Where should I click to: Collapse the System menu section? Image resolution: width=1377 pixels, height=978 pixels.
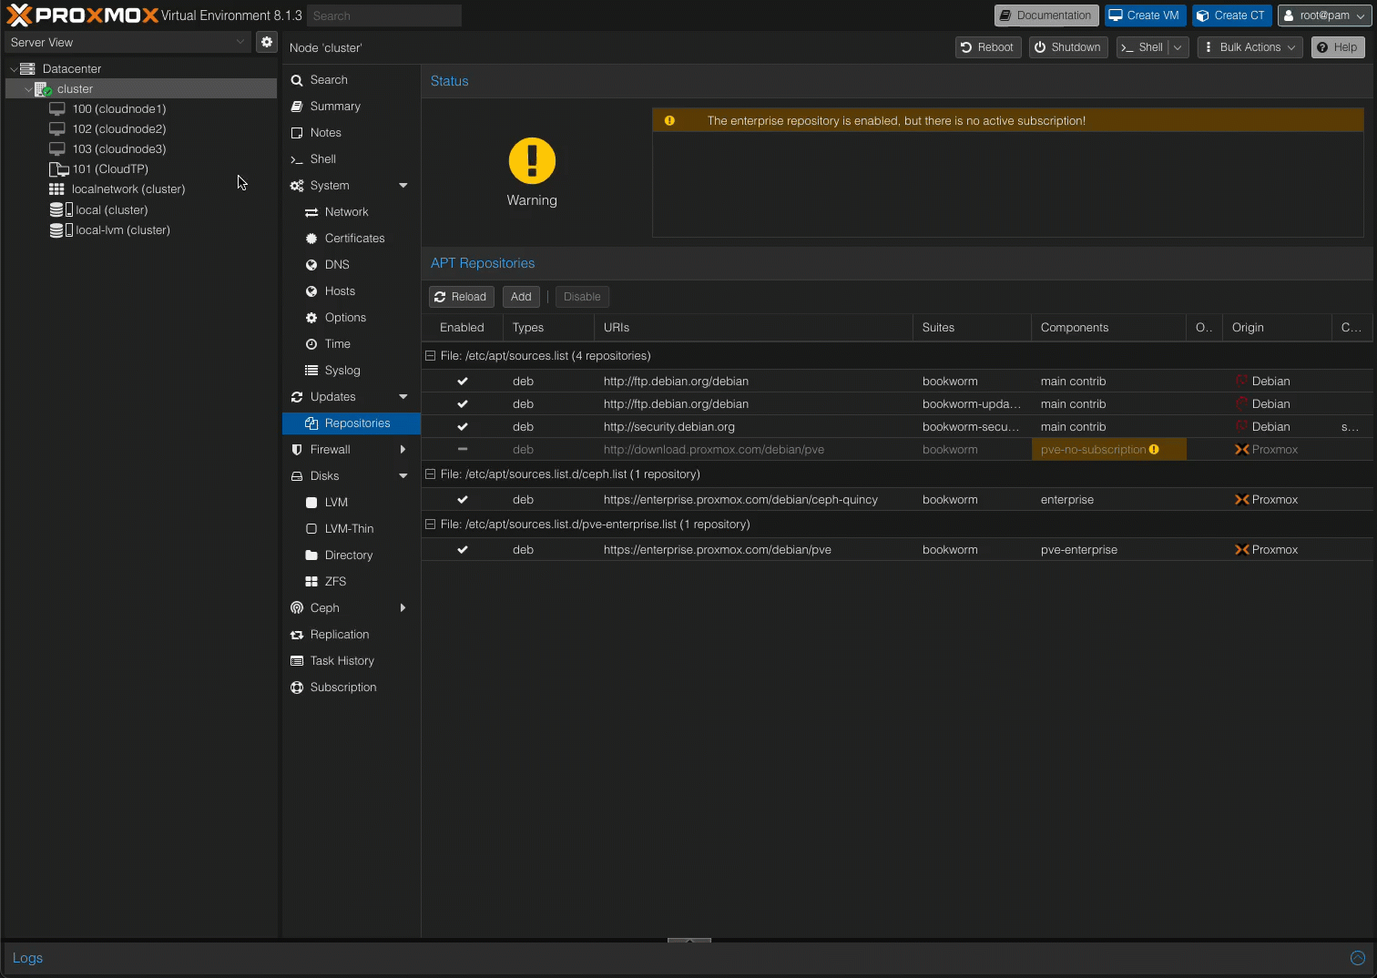[x=403, y=186]
